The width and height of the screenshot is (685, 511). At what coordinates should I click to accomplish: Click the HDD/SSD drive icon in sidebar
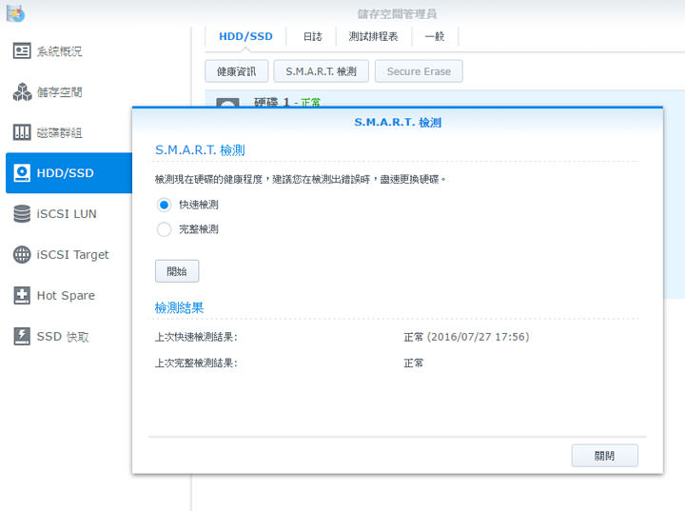pos(22,173)
